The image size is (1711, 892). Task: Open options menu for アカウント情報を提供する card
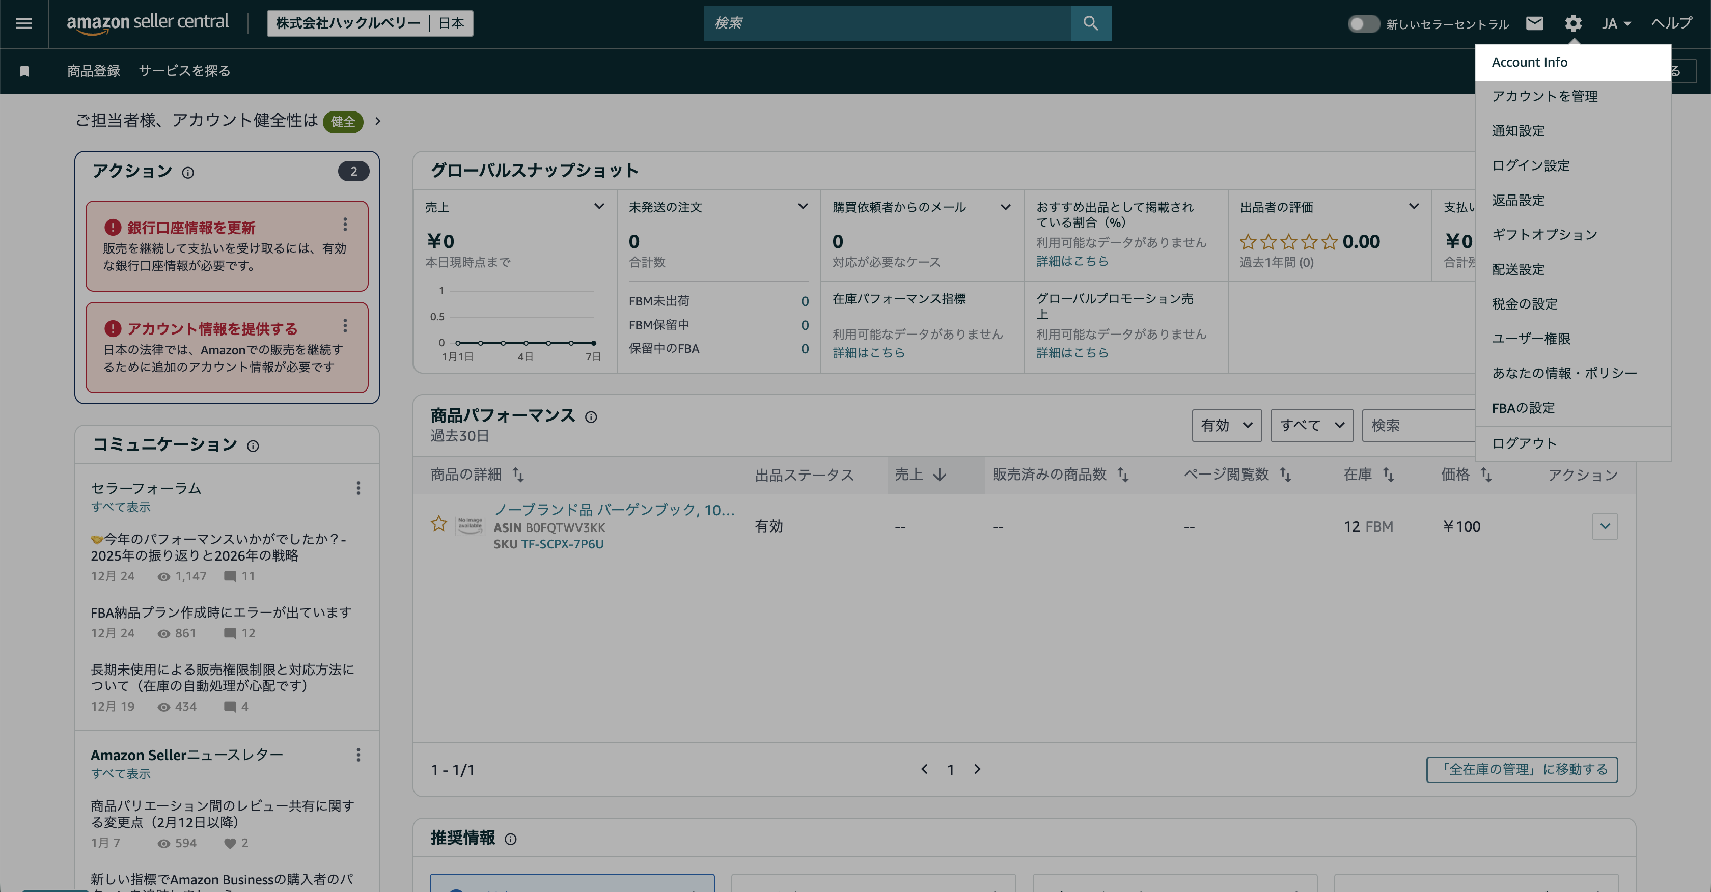(345, 325)
